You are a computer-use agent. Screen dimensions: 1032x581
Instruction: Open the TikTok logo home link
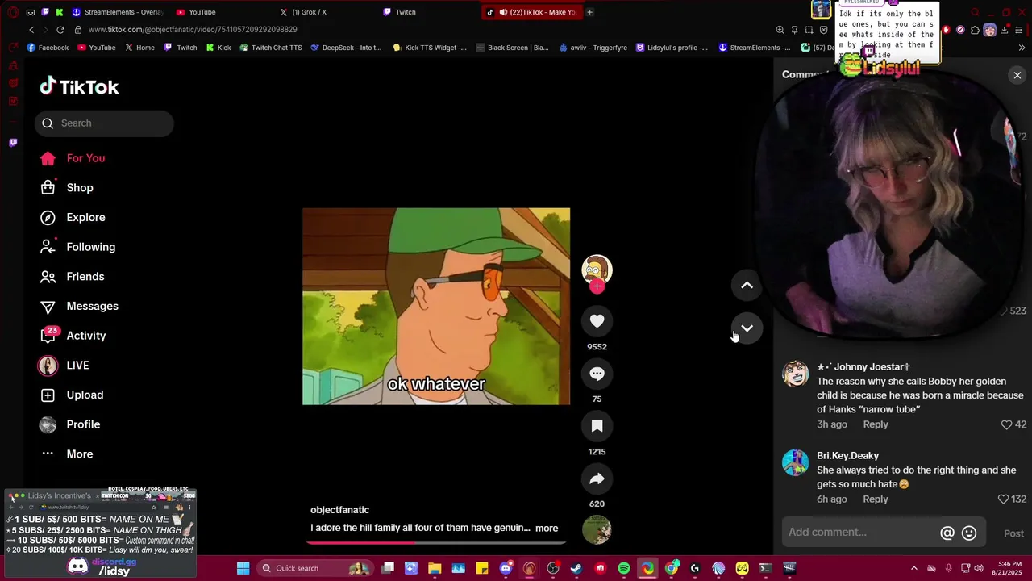pyautogui.click(x=79, y=86)
